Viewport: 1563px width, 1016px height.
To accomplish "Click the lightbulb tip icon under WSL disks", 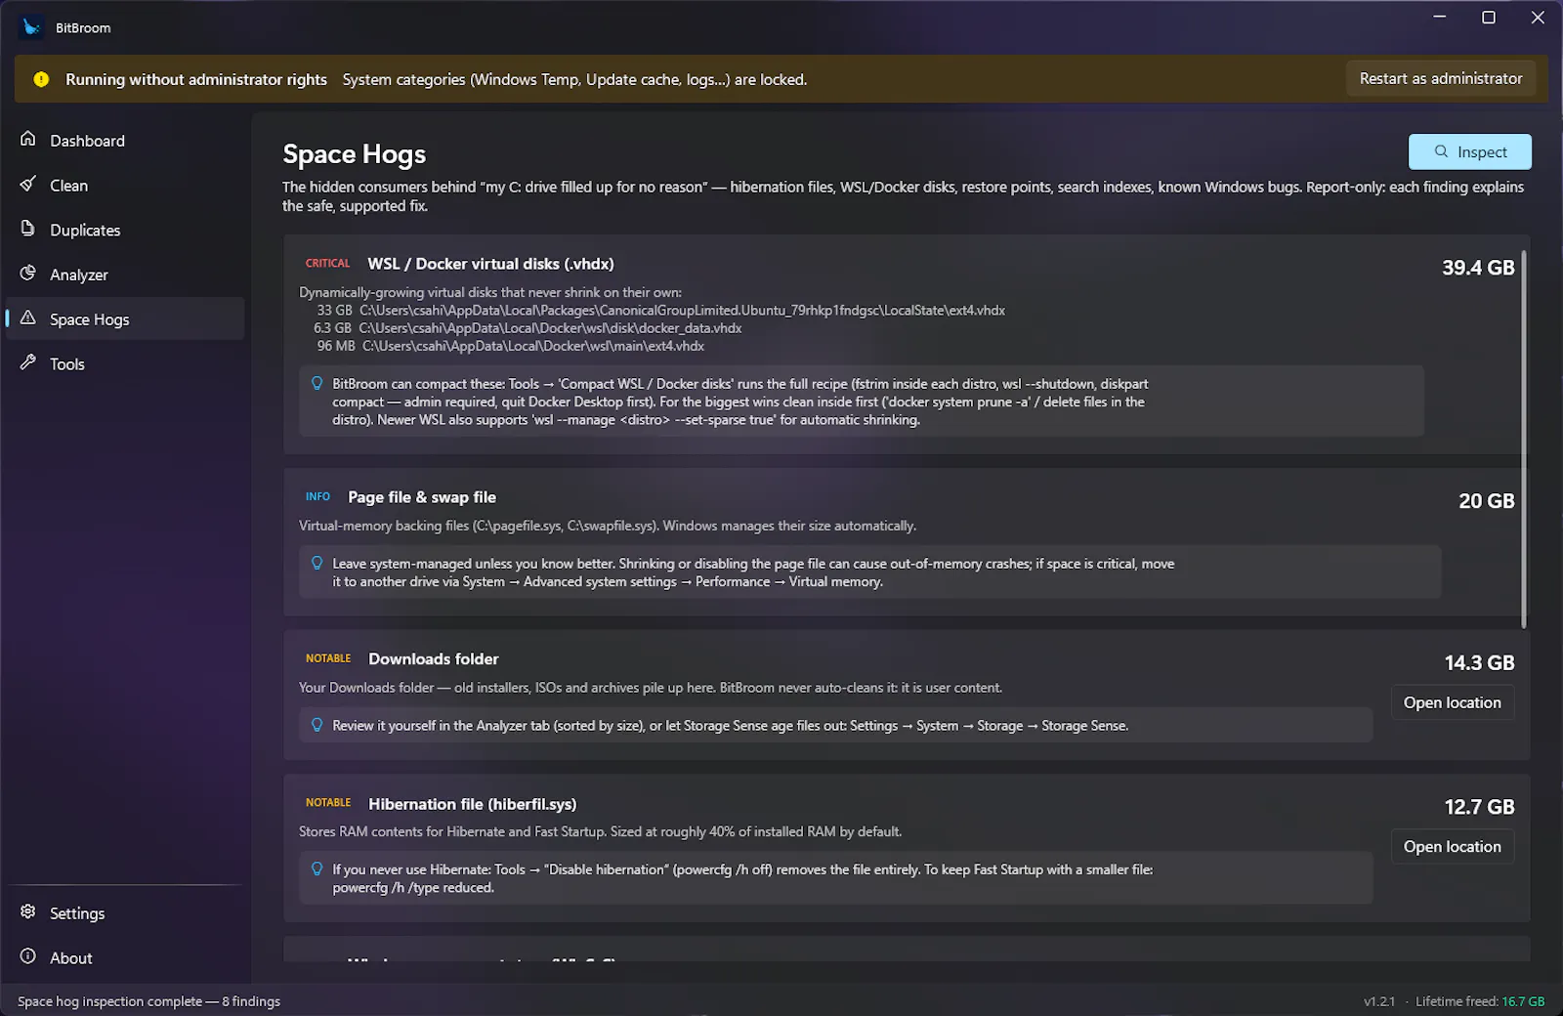I will pyautogui.click(x=317, y=383).
